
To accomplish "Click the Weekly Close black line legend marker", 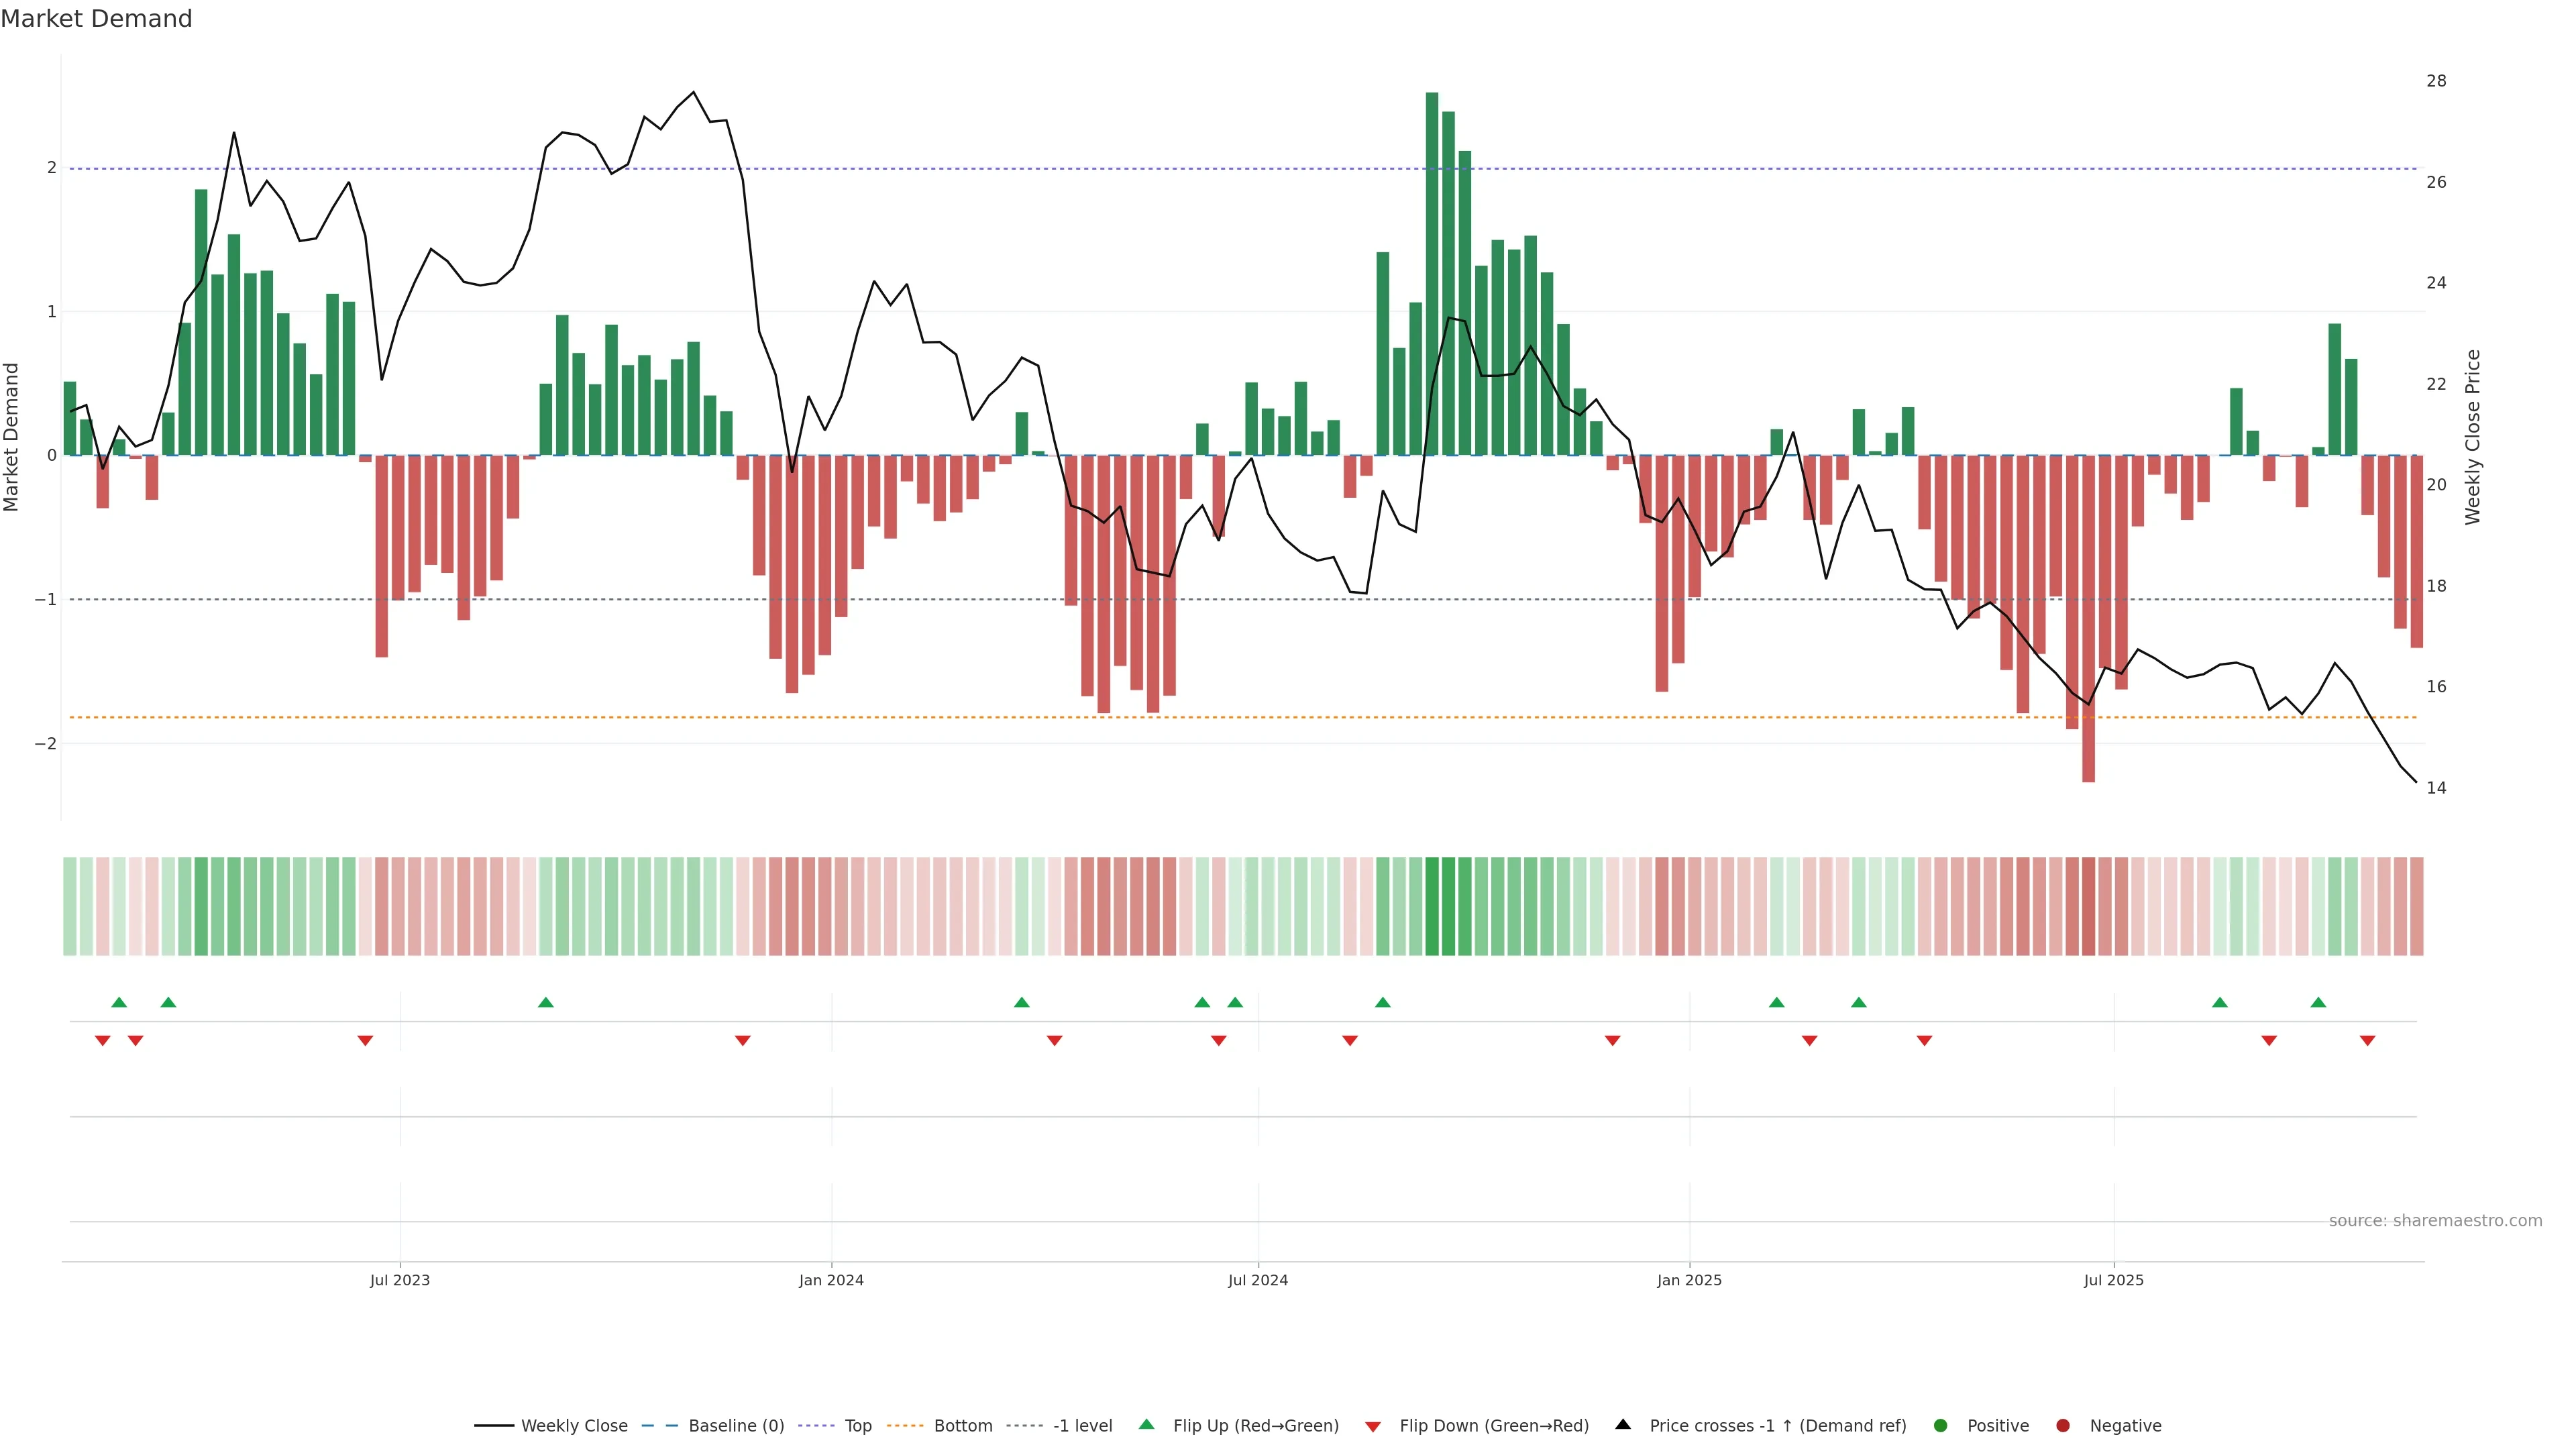I will (x=494, y=1425).
